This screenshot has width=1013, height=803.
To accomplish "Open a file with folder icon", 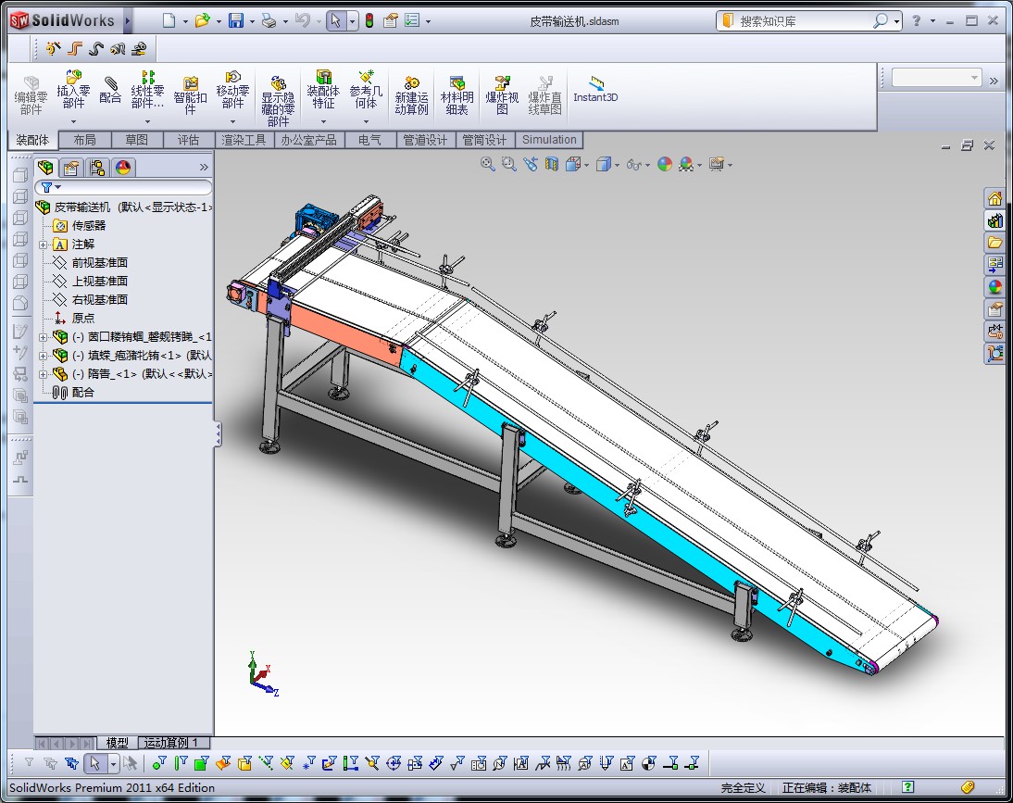I will point(202,20).
